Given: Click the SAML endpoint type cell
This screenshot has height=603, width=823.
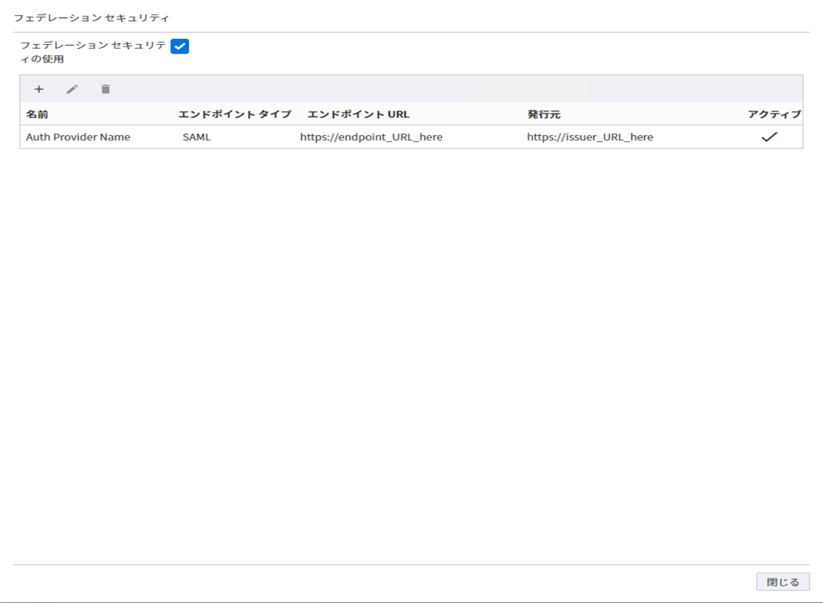Looking at the screenshot, I should tap(197, 137).
